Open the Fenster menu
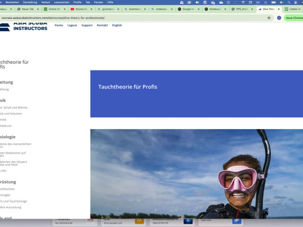The image size is (303, 227). coord(98,2)
